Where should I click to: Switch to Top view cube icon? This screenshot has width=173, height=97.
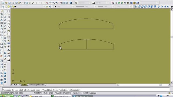pos(139,6)
